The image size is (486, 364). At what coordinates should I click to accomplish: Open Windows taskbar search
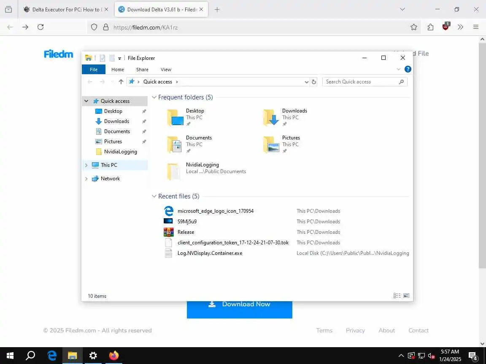tap(30, 355)
